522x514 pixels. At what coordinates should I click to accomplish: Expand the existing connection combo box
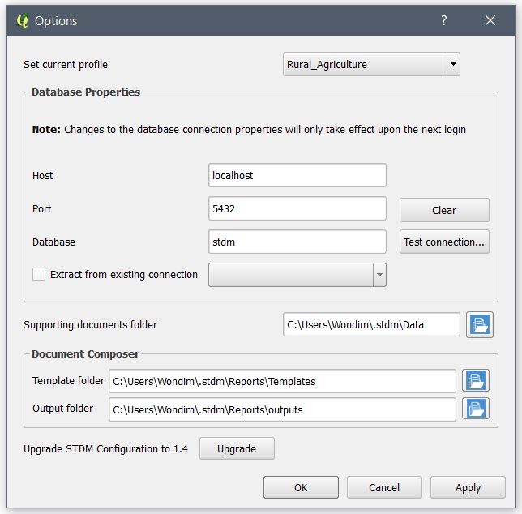click(x=297, y=275)
